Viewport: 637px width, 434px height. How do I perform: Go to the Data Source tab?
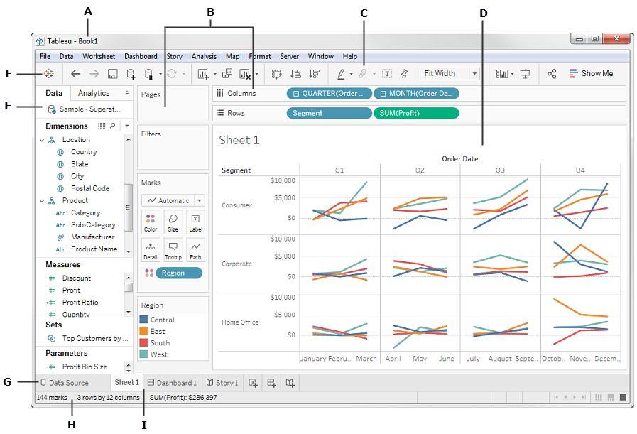point(64,383)
